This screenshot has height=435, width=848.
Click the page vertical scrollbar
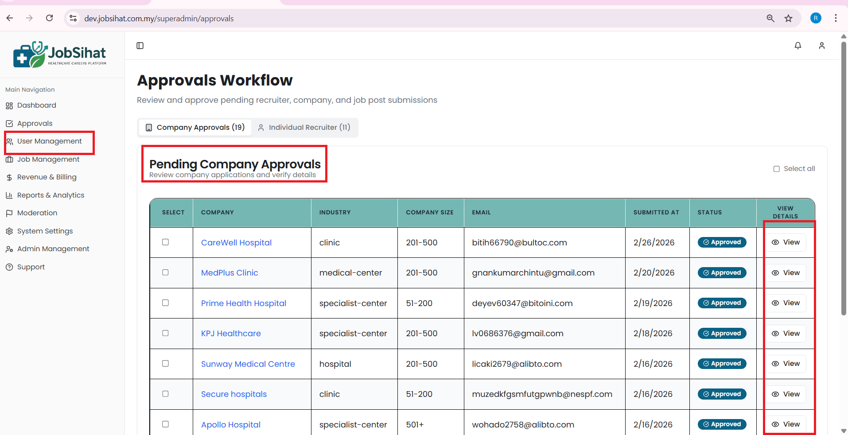coord(844,177)
